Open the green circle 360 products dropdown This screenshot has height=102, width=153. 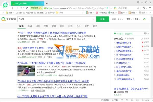click(145, 19)
